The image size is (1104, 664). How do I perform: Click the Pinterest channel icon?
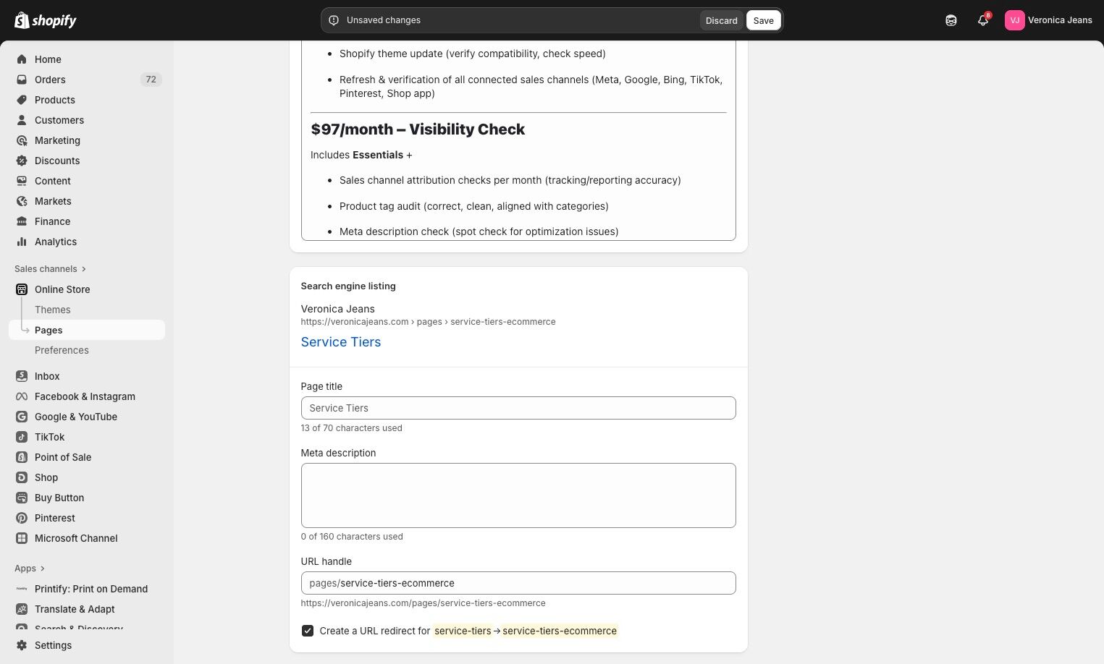coord(22,518)
